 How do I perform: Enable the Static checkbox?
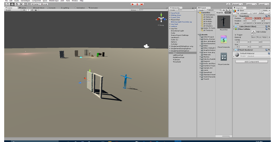[262, 11]
